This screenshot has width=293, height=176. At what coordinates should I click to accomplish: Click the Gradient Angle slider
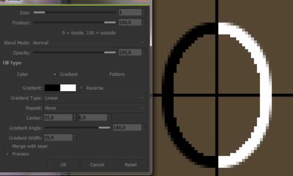tap(78, 128)
